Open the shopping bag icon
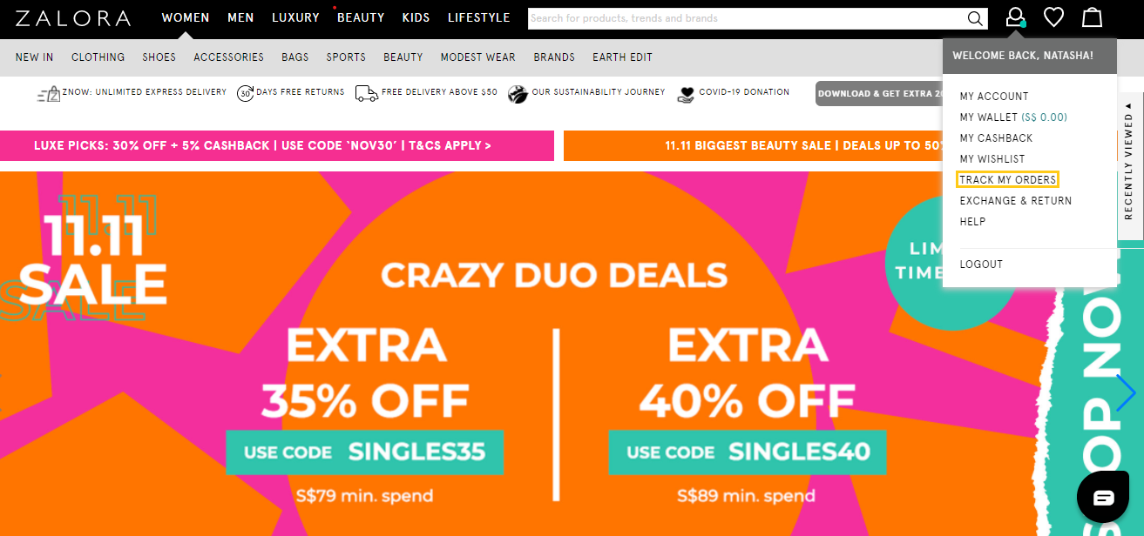1144x536 pixels. 1092,17
